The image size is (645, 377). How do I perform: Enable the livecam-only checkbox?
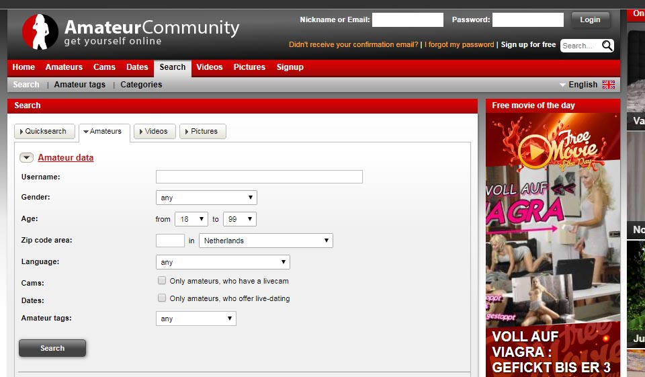162,281
